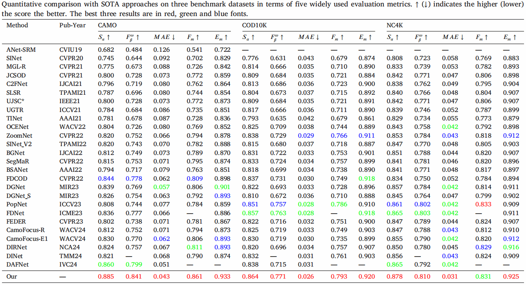Screen dimensions: 526x285
Task: Select the COD10K dataset header
Action: [254, 25]
